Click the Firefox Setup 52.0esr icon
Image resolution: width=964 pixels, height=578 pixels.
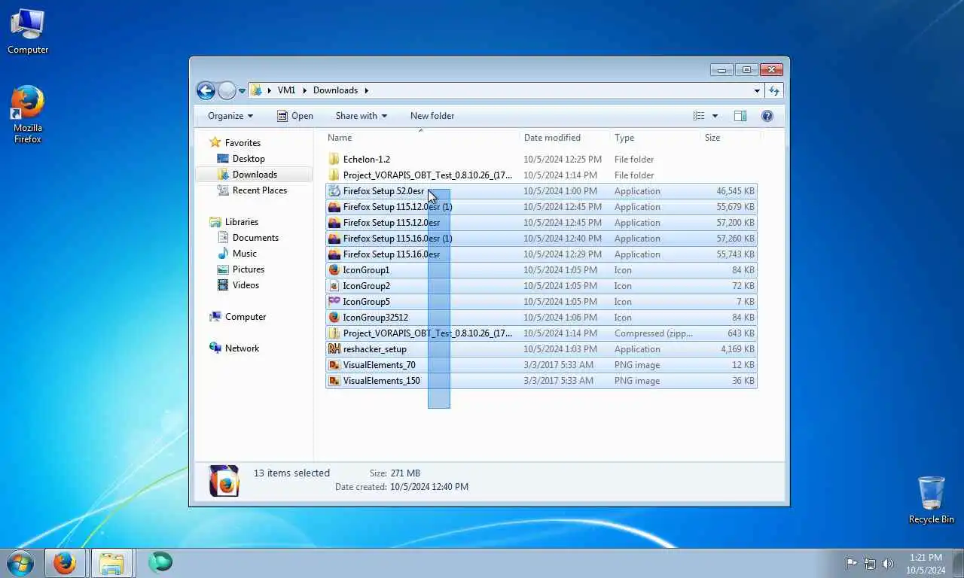point(334,191)
